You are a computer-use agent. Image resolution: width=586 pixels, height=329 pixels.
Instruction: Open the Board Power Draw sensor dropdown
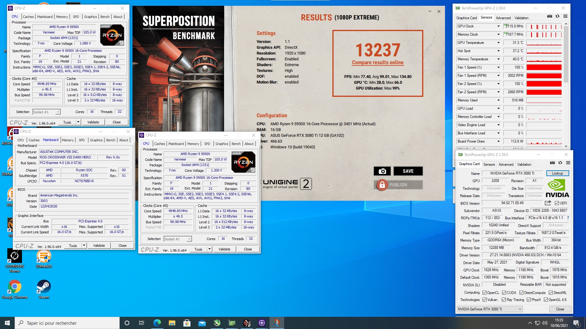coord(498,141)
